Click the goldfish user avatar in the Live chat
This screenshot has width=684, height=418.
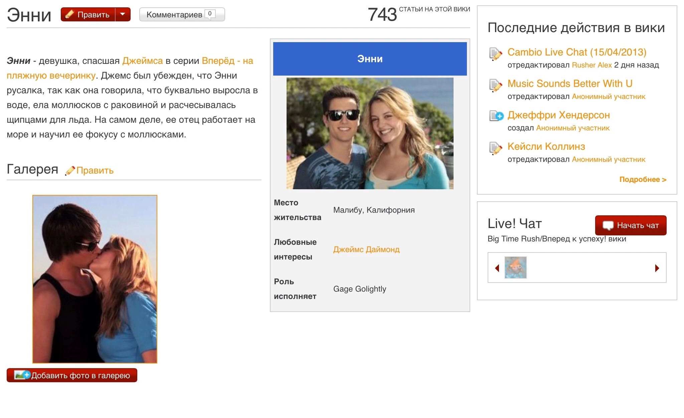515,268
